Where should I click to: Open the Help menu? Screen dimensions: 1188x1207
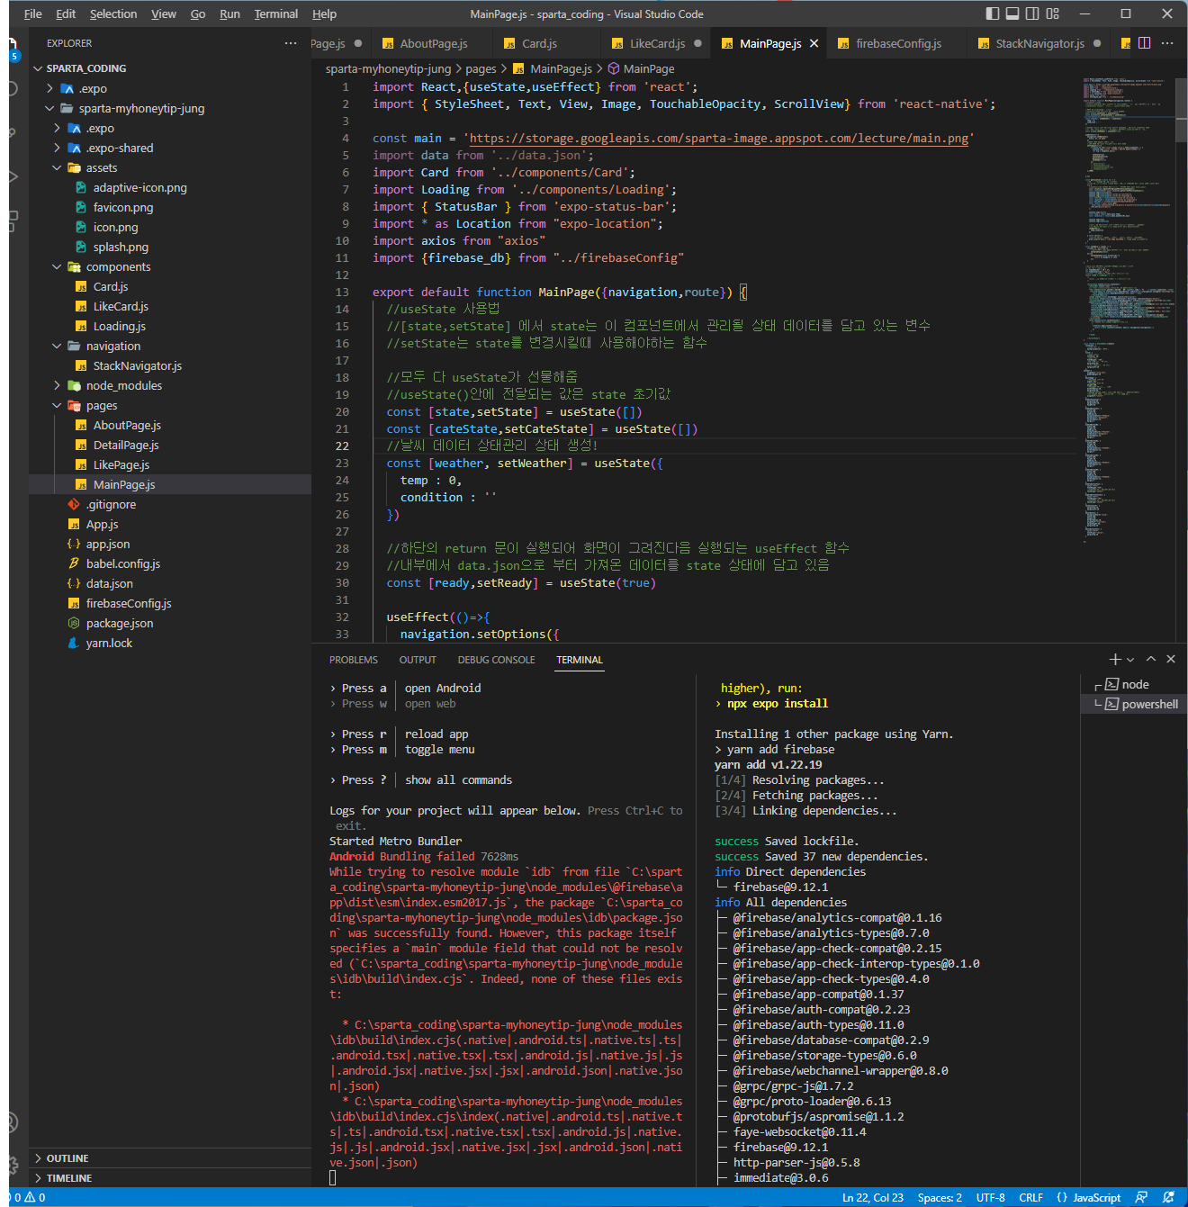pos(324,14)
